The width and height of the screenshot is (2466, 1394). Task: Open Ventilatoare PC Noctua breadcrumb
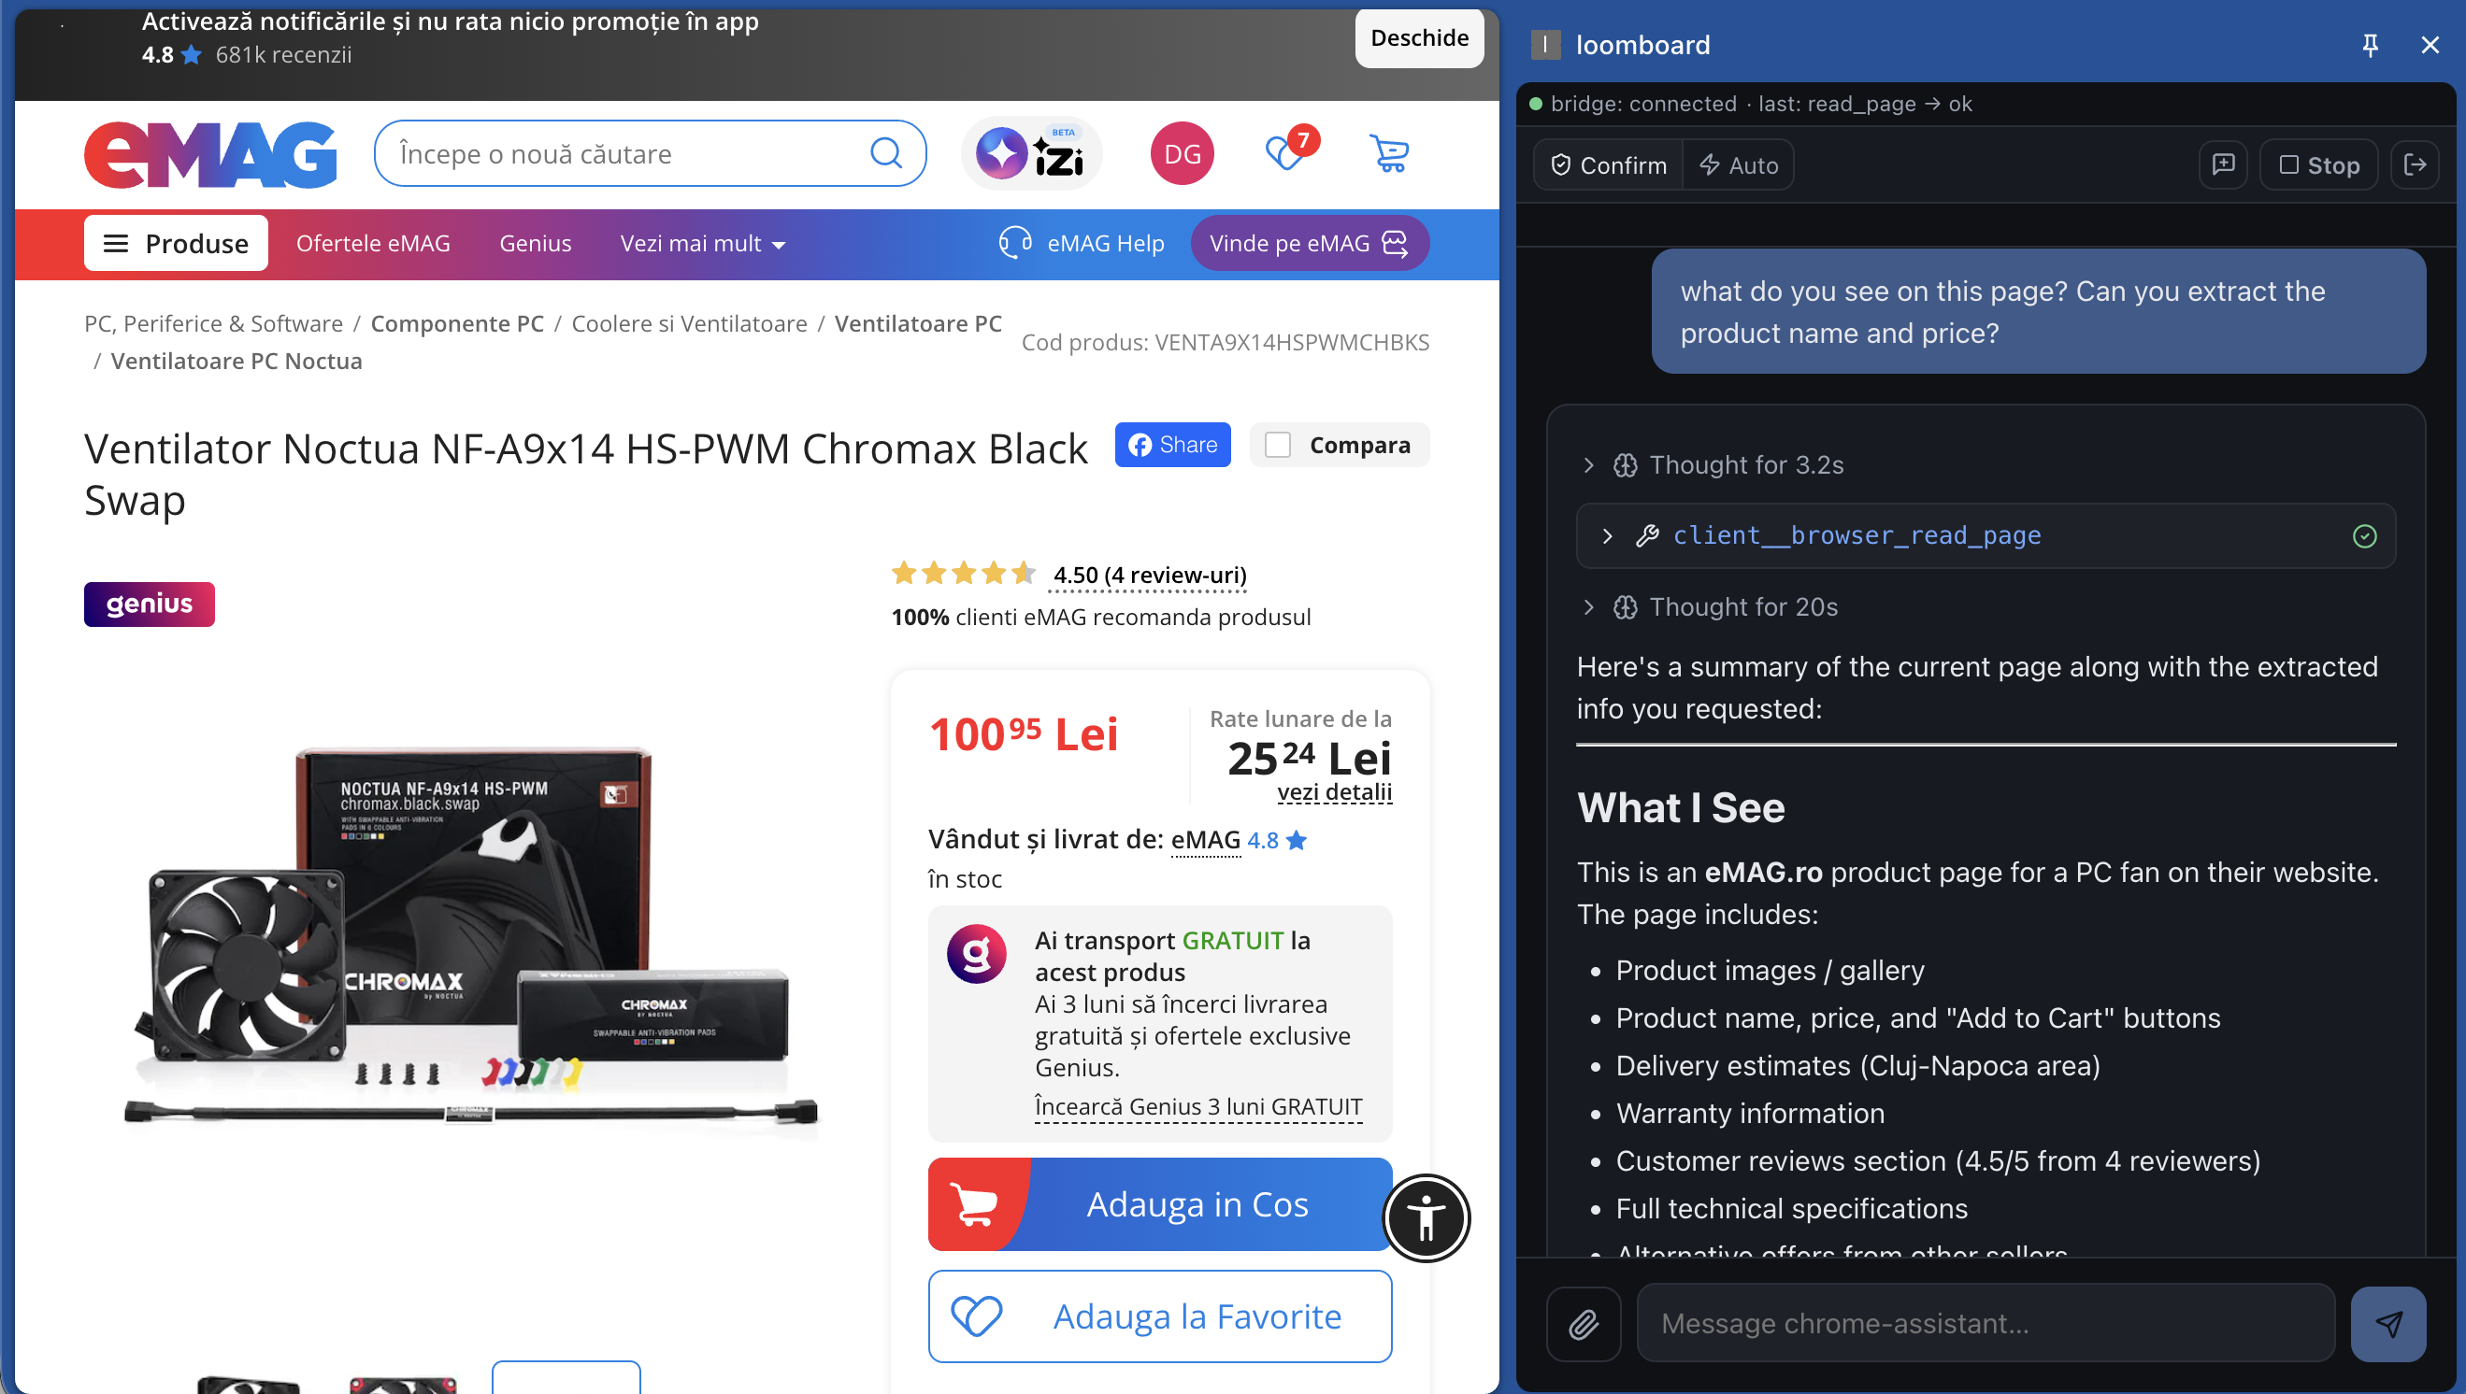(237, 361)
